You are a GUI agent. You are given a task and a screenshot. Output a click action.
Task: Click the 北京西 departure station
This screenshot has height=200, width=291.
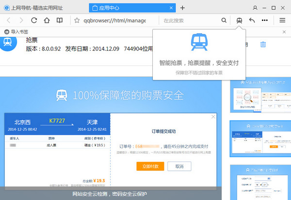[x=22, y=122]
